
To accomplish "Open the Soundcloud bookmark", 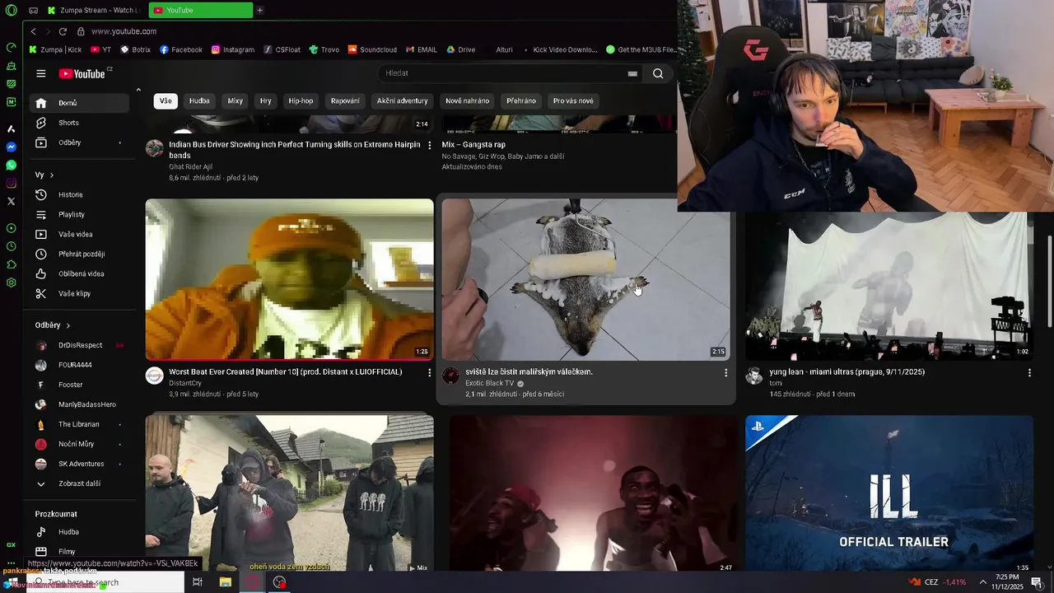I will click(372, 49).
